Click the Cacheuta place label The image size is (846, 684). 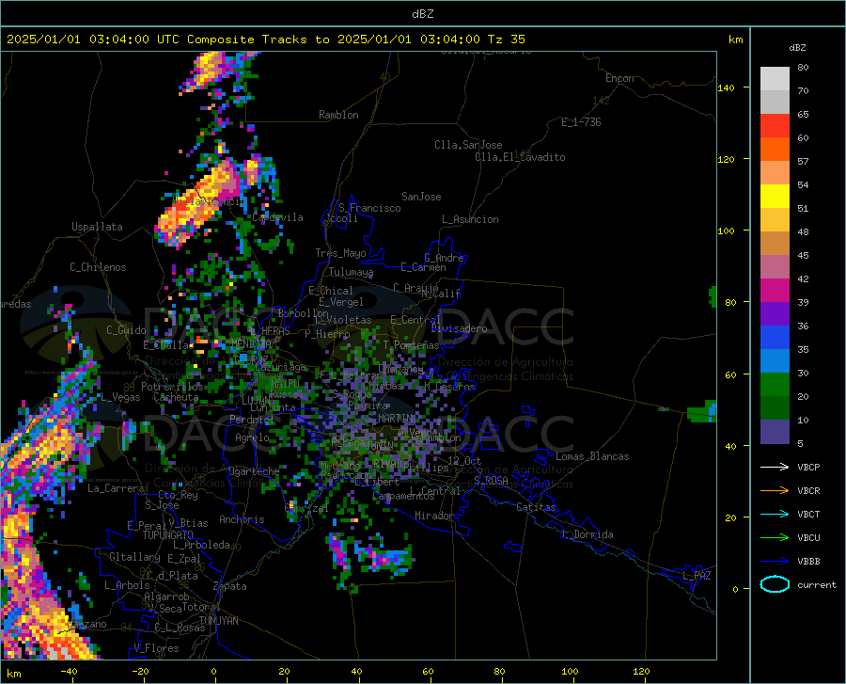point(176,397)
